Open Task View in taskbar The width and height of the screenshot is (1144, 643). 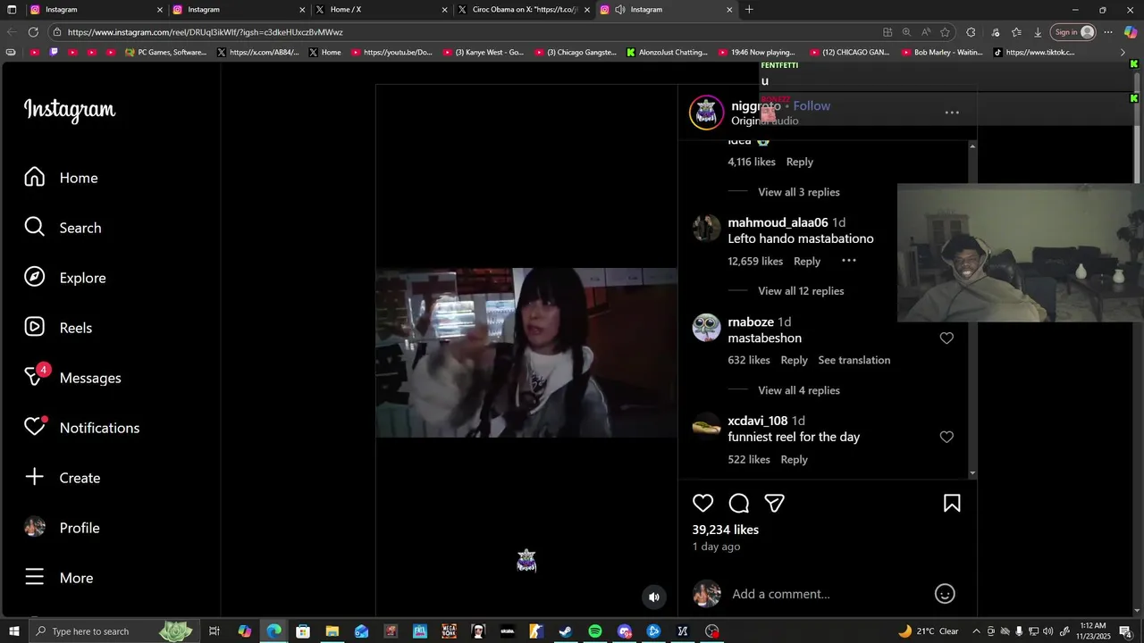point(214,631)
